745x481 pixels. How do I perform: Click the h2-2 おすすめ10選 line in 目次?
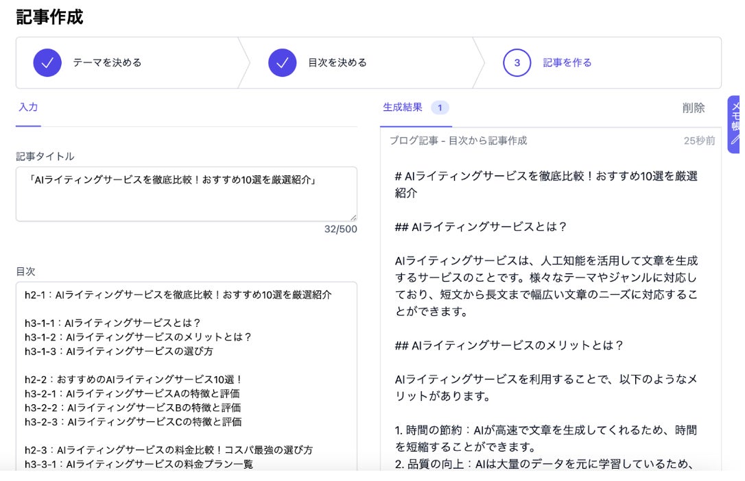[x=134, y=380]
